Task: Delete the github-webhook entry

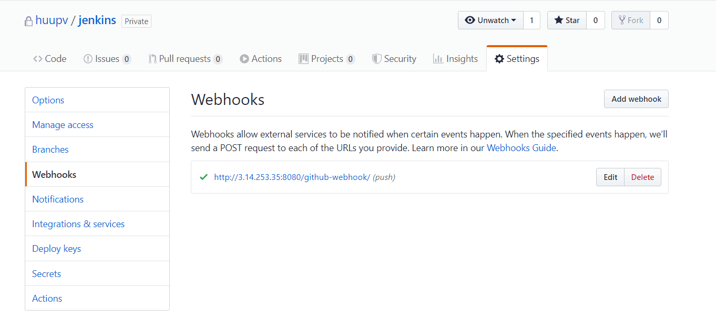Action: 642,177
